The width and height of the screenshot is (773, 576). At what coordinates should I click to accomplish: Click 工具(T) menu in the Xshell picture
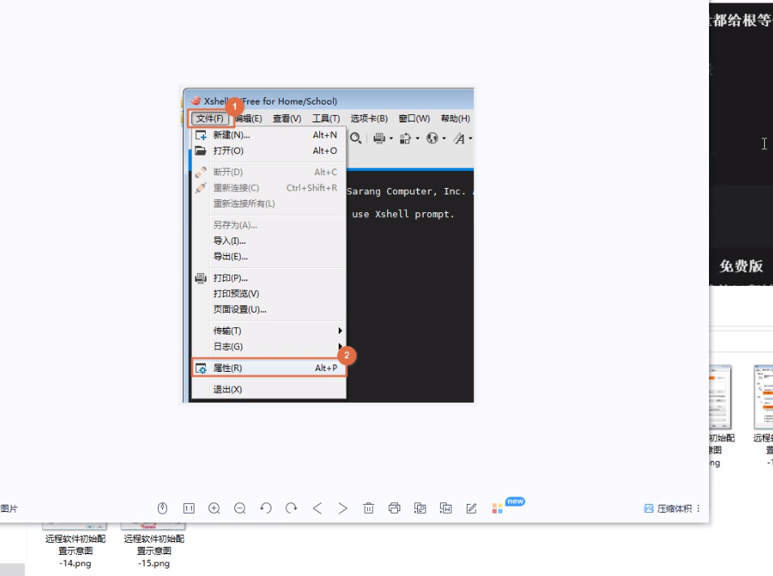[326, 118]
